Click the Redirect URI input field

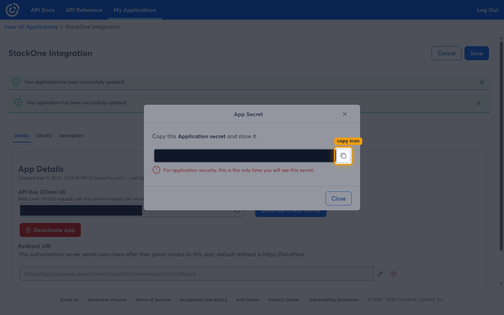(196, 274)
